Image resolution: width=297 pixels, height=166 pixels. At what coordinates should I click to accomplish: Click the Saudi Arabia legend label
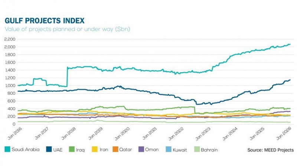point(25,150)
